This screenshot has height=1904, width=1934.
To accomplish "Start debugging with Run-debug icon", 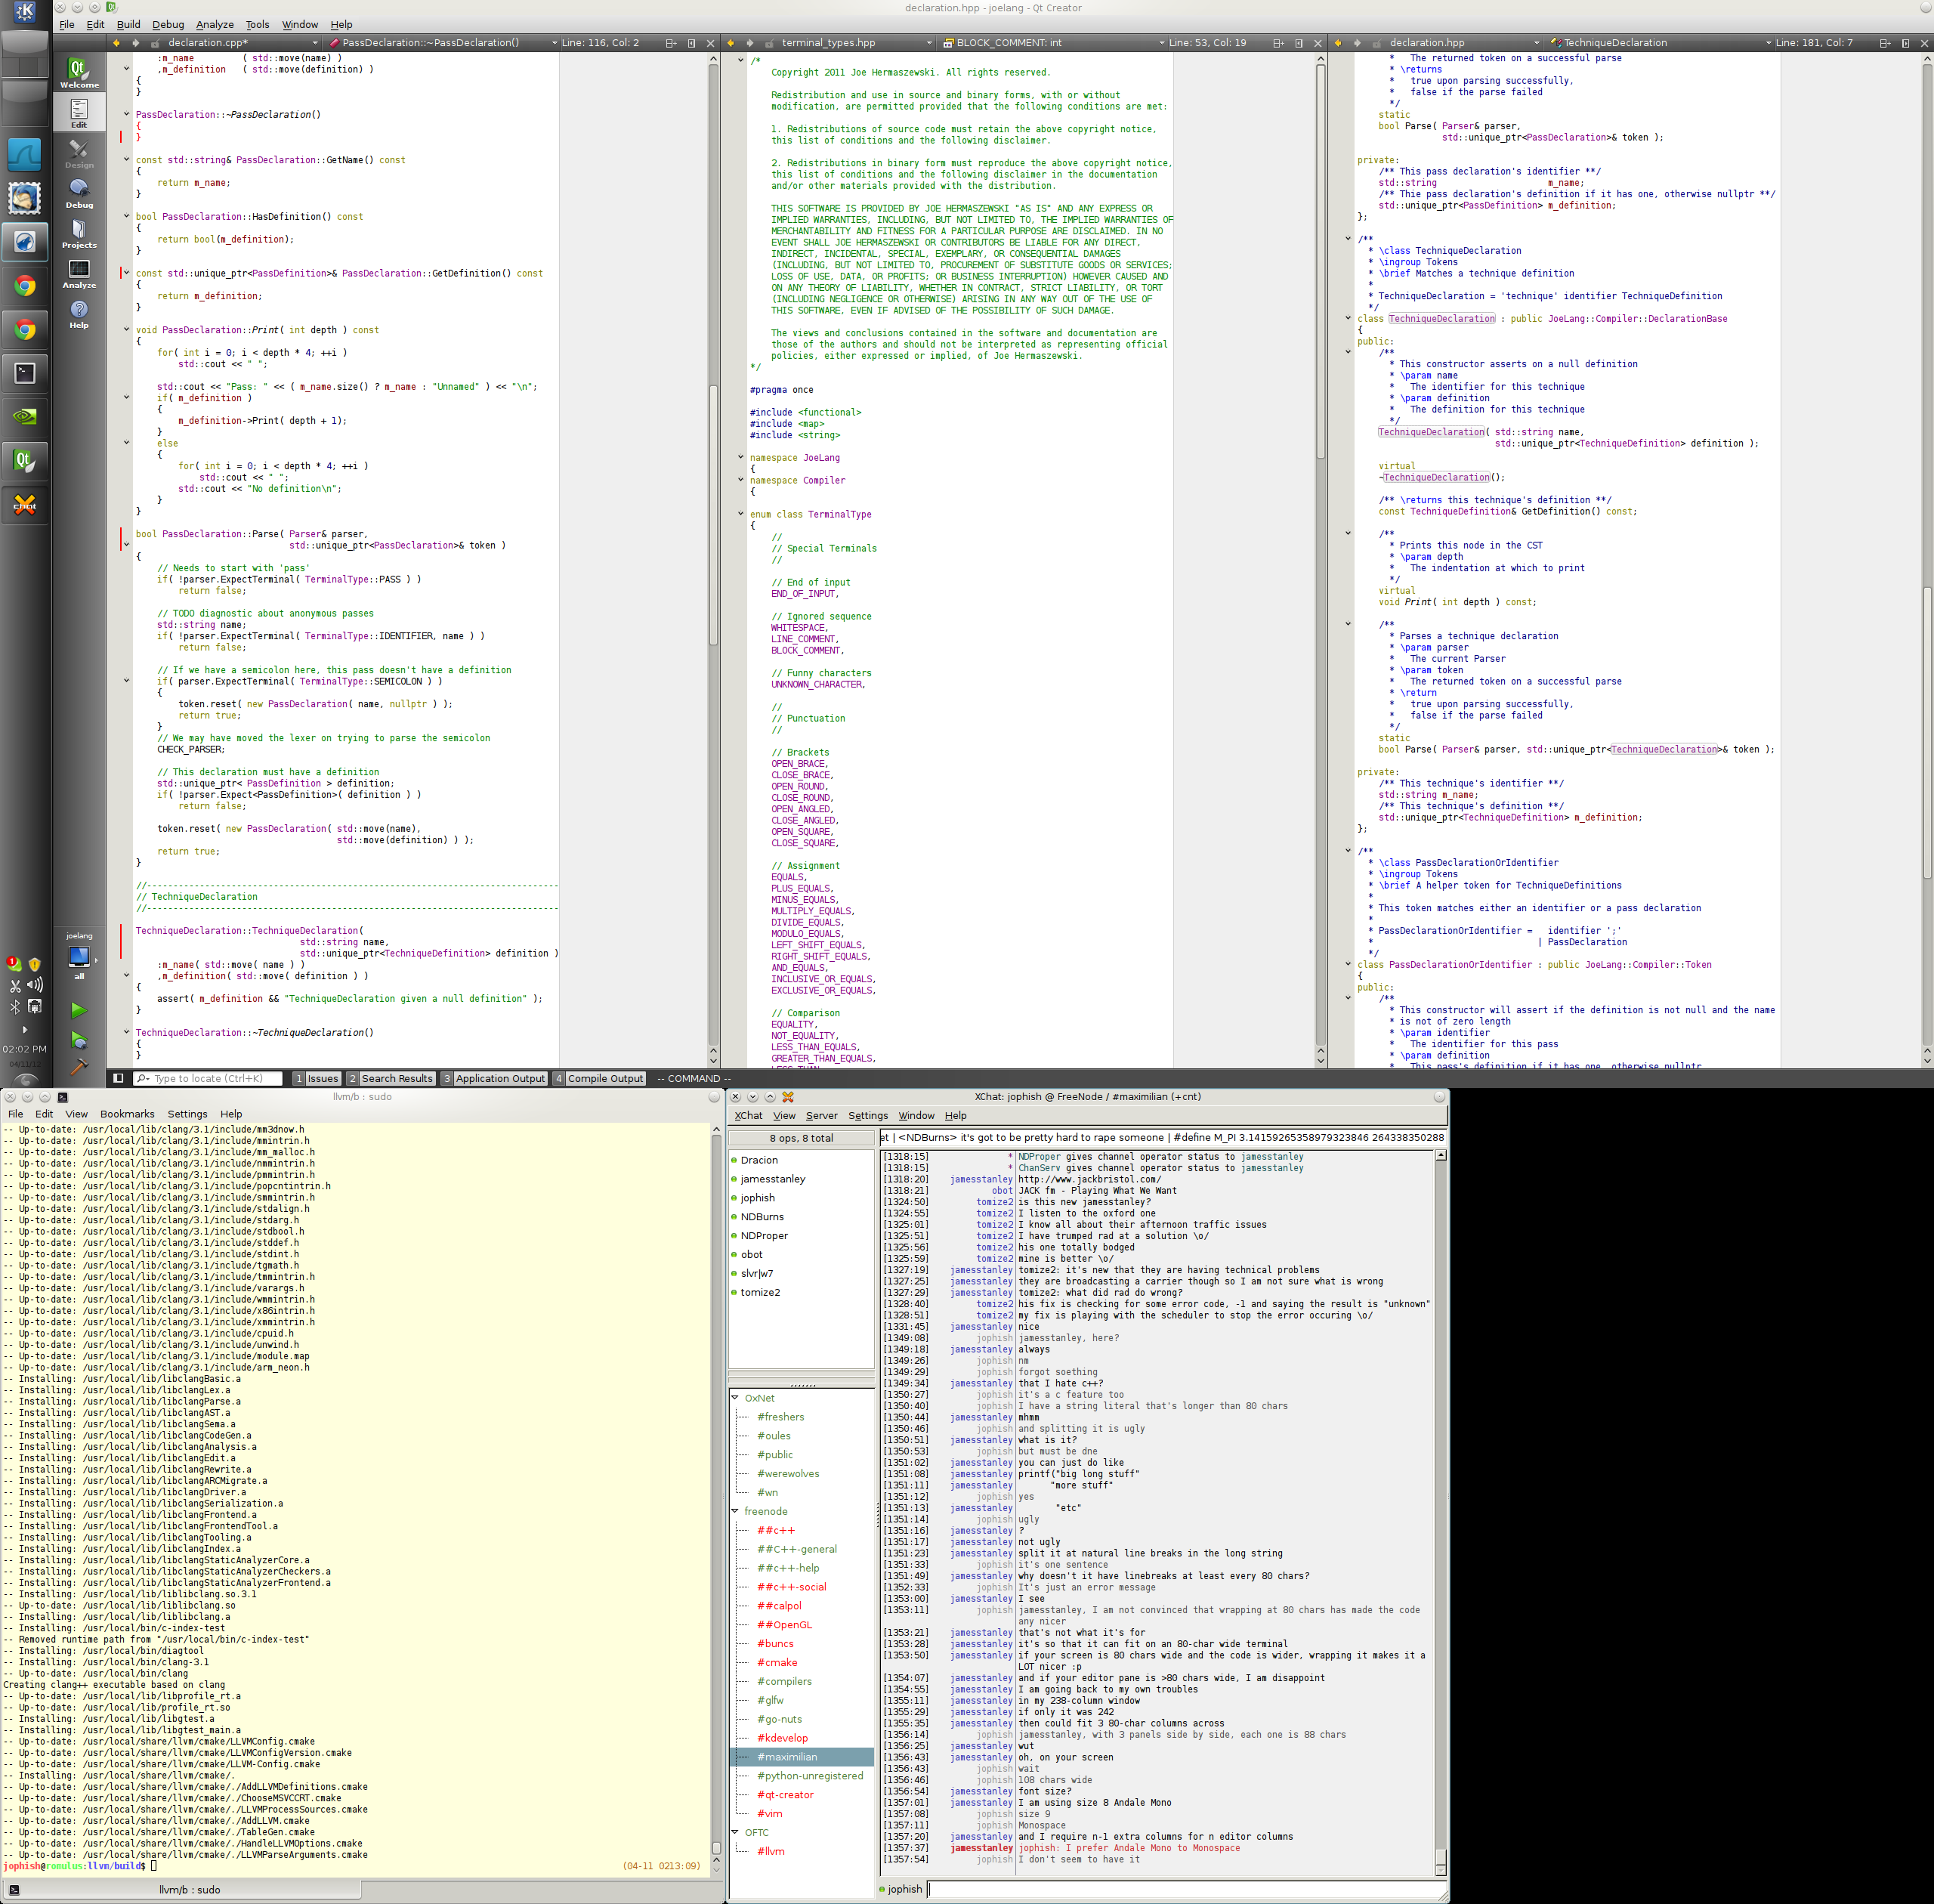I will point(79,1040).
